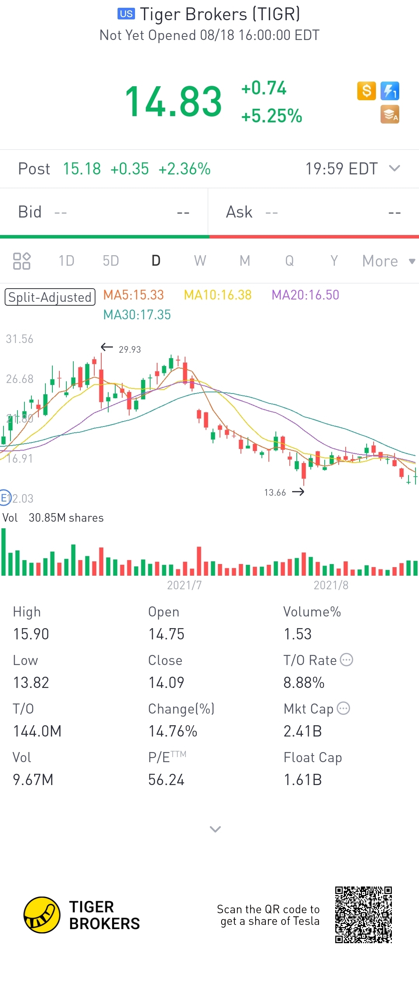The height and width of the screenshot is (982, 419).
Task: Tap the MA5:15.33 indicator label
Action: [133, 295]
